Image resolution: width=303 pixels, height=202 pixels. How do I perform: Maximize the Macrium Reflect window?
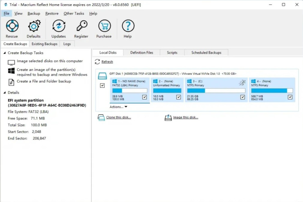coord(283,5)
